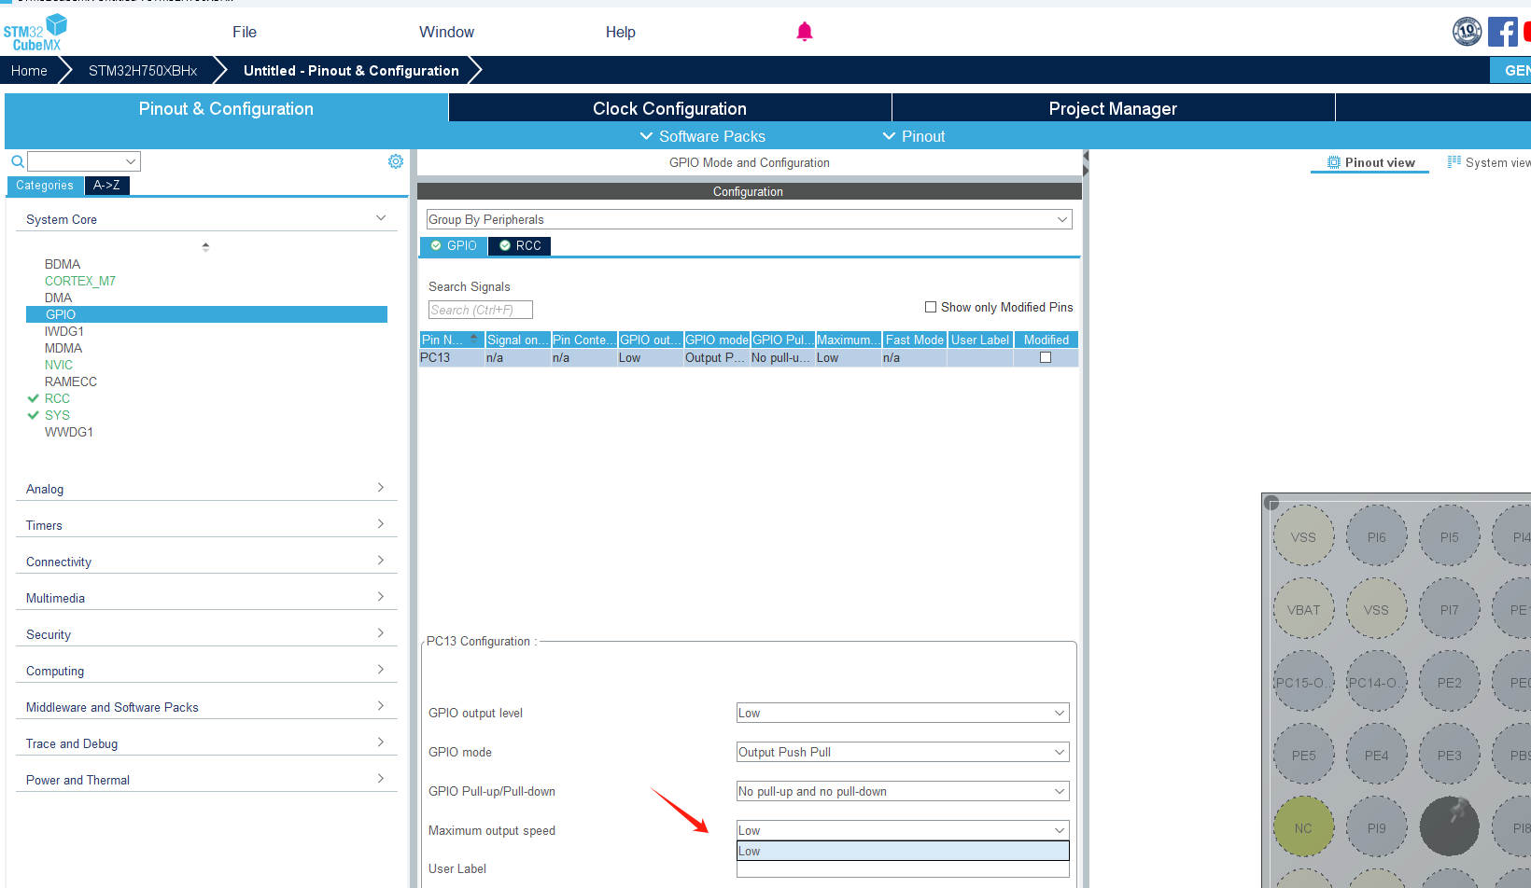Click the sort arrow in Pin Name column

(473, 339)
